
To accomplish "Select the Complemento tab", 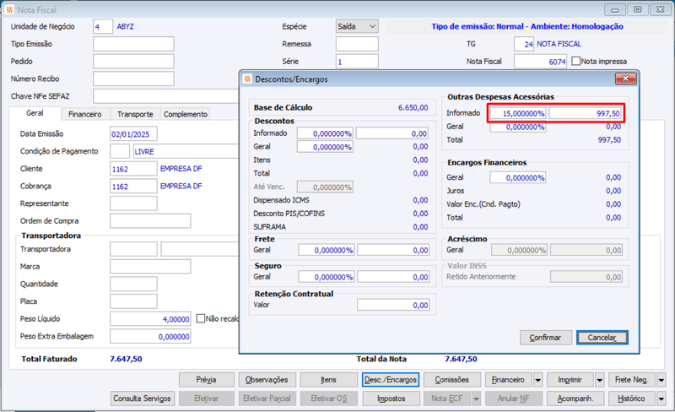I will click(186, 114).
